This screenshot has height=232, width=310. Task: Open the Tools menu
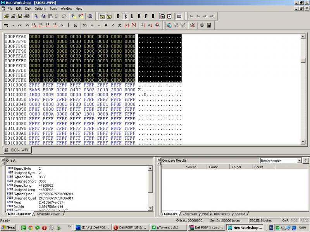[x=53, y=9]
